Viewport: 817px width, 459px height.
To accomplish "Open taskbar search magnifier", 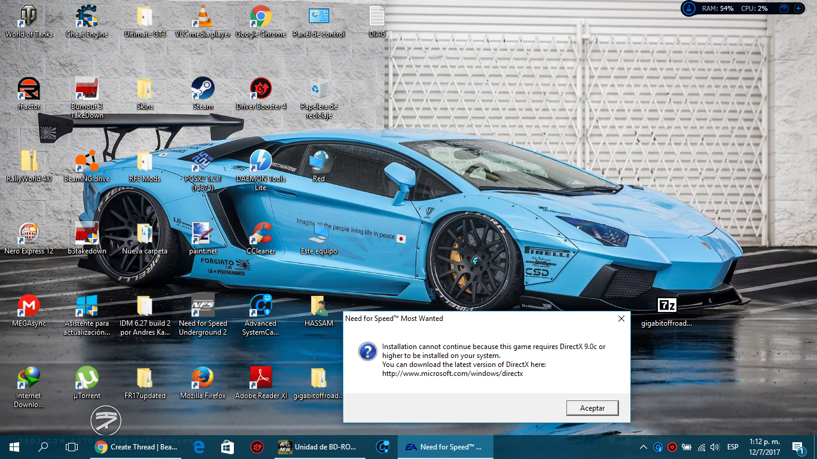I will (43, 446).
